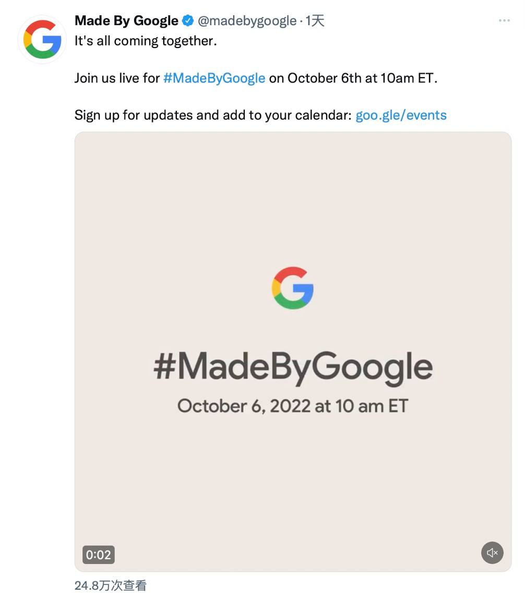Click the 0:02 video duration badge

pos(99,555)
